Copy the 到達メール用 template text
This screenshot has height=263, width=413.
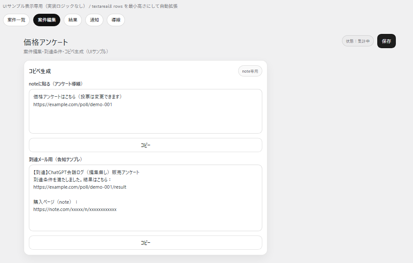(145, 243)
